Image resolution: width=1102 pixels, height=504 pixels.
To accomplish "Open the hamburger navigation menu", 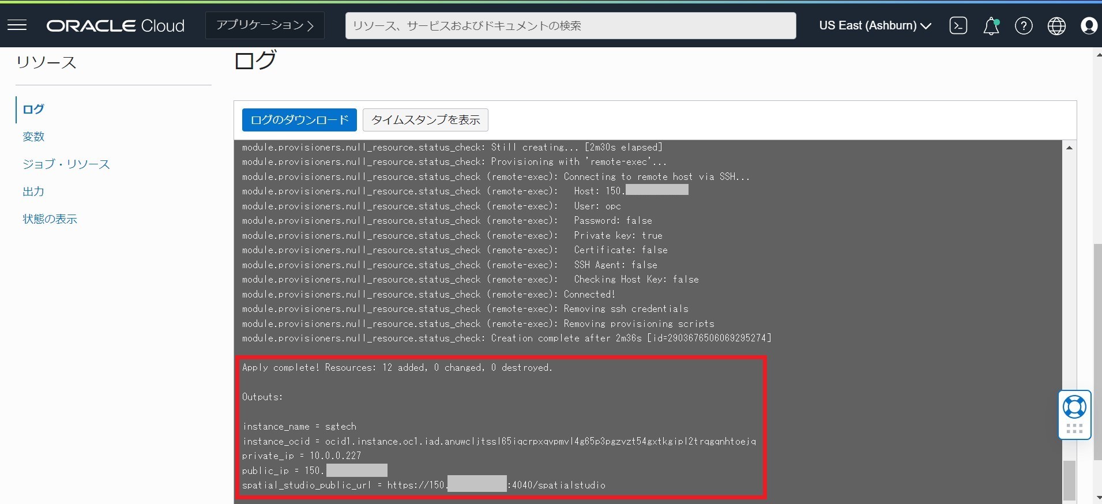I will [x=17, y=25].
